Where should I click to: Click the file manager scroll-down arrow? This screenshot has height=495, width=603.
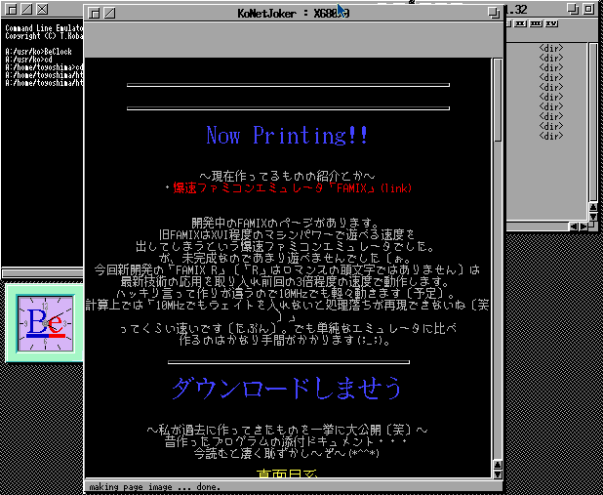(593, 217)
